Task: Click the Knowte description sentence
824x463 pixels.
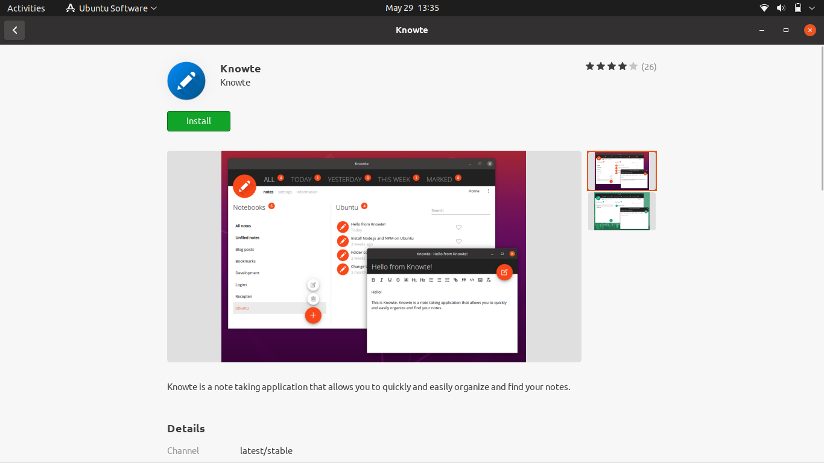Action: point(369,387)
